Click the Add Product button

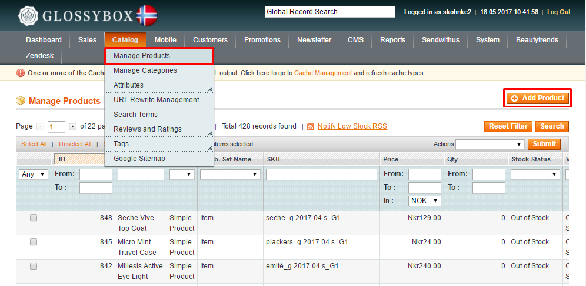coord(538,99)
